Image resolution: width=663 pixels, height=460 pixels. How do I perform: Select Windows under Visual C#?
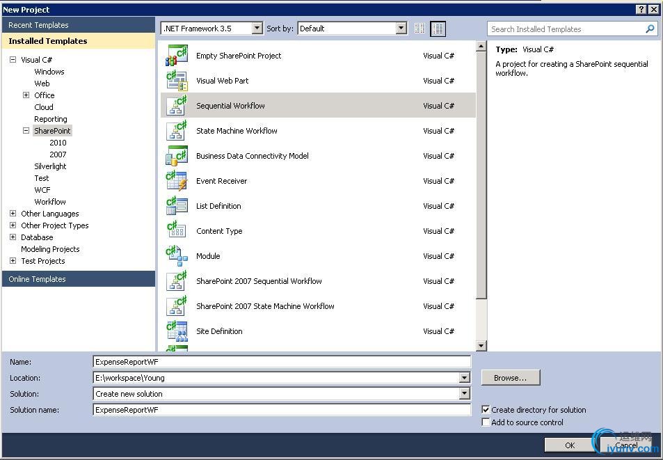pos(49,72)
